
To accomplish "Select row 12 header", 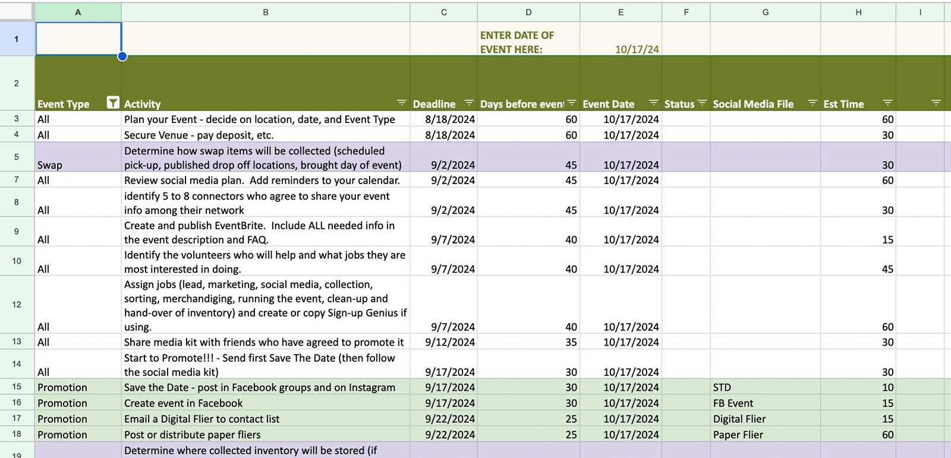I will click(x=17, y=304).
